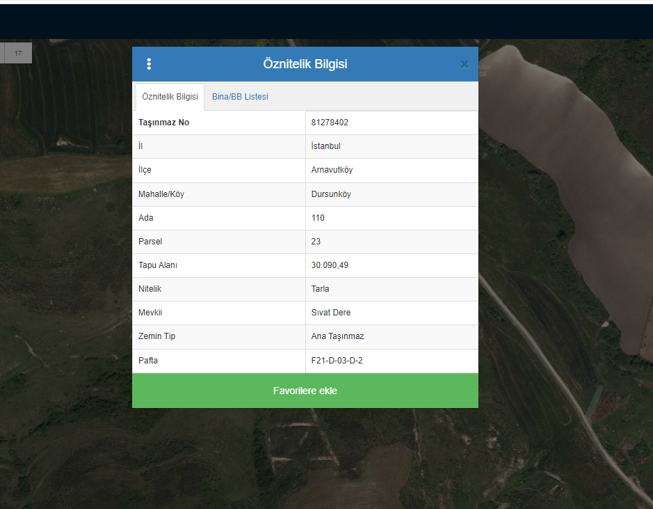Select the Dursunköy neighborhood value
This screenshot has width=653, height=509.
tap(331, 194)
